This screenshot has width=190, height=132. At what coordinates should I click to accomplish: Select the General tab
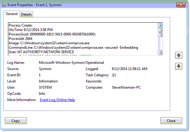(x=12, y=14)
